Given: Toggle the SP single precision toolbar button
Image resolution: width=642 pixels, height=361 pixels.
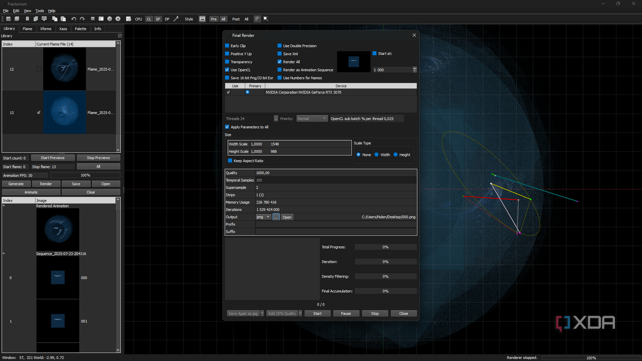Looking at the screenshot, I should pyautogui.click(x=158, y=19).
